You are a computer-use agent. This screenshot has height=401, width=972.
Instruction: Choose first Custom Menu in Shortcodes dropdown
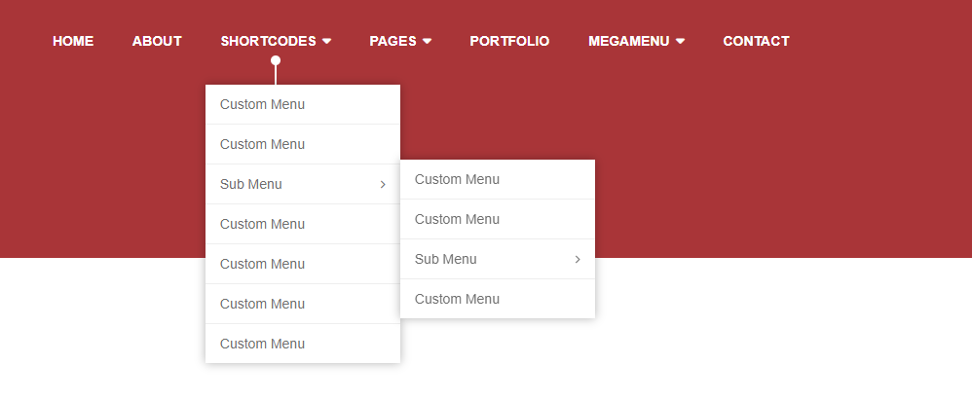pyautogui.click(x=262, y=104)
